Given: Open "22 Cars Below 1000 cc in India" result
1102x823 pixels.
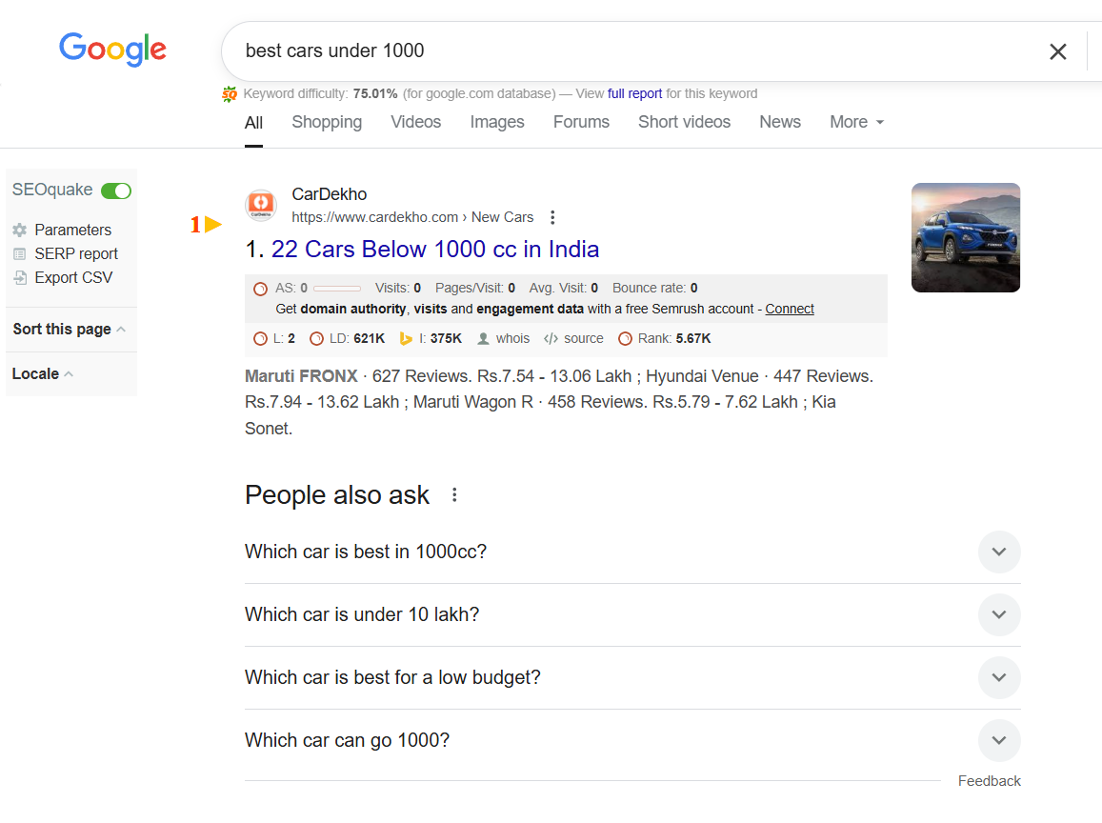Looking at the screenshot, I should [435, 250].
